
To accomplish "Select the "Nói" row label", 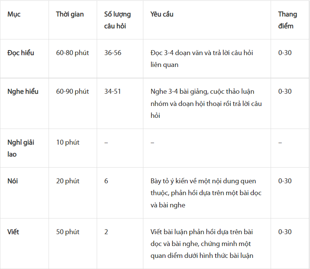I will pos(13,181).
